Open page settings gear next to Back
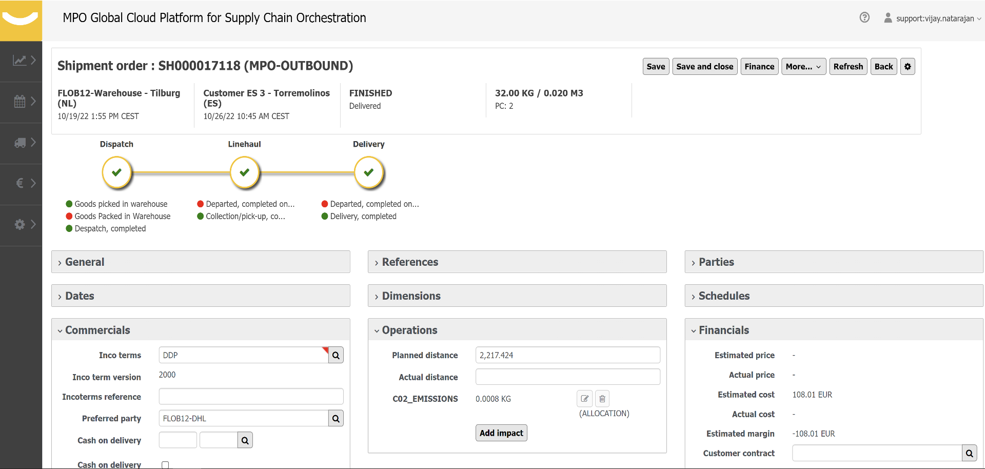Viewport: 985px width, 469px height. pyautogui.click(x=908, y=67)
